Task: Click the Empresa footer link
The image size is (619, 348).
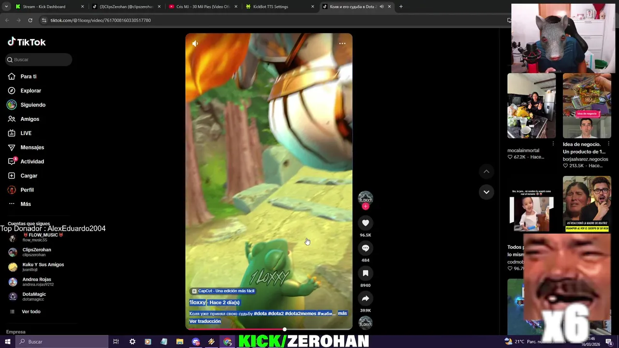Action: click(x=15, y=332)
